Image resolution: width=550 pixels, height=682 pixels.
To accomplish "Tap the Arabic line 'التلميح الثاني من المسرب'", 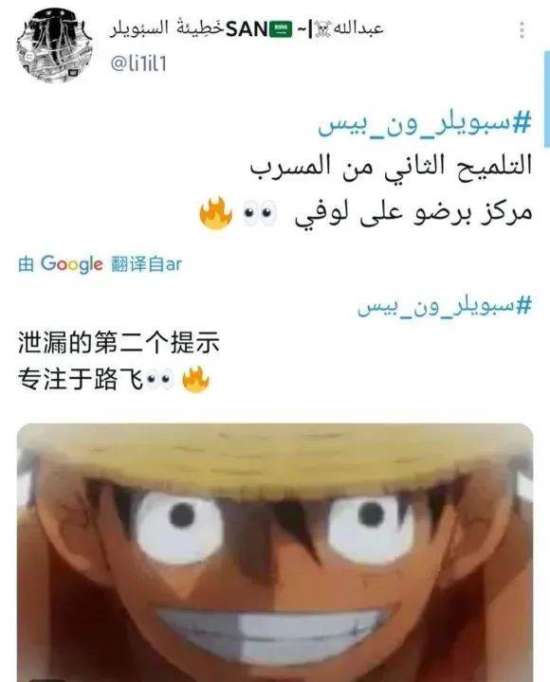I will 391,166.
